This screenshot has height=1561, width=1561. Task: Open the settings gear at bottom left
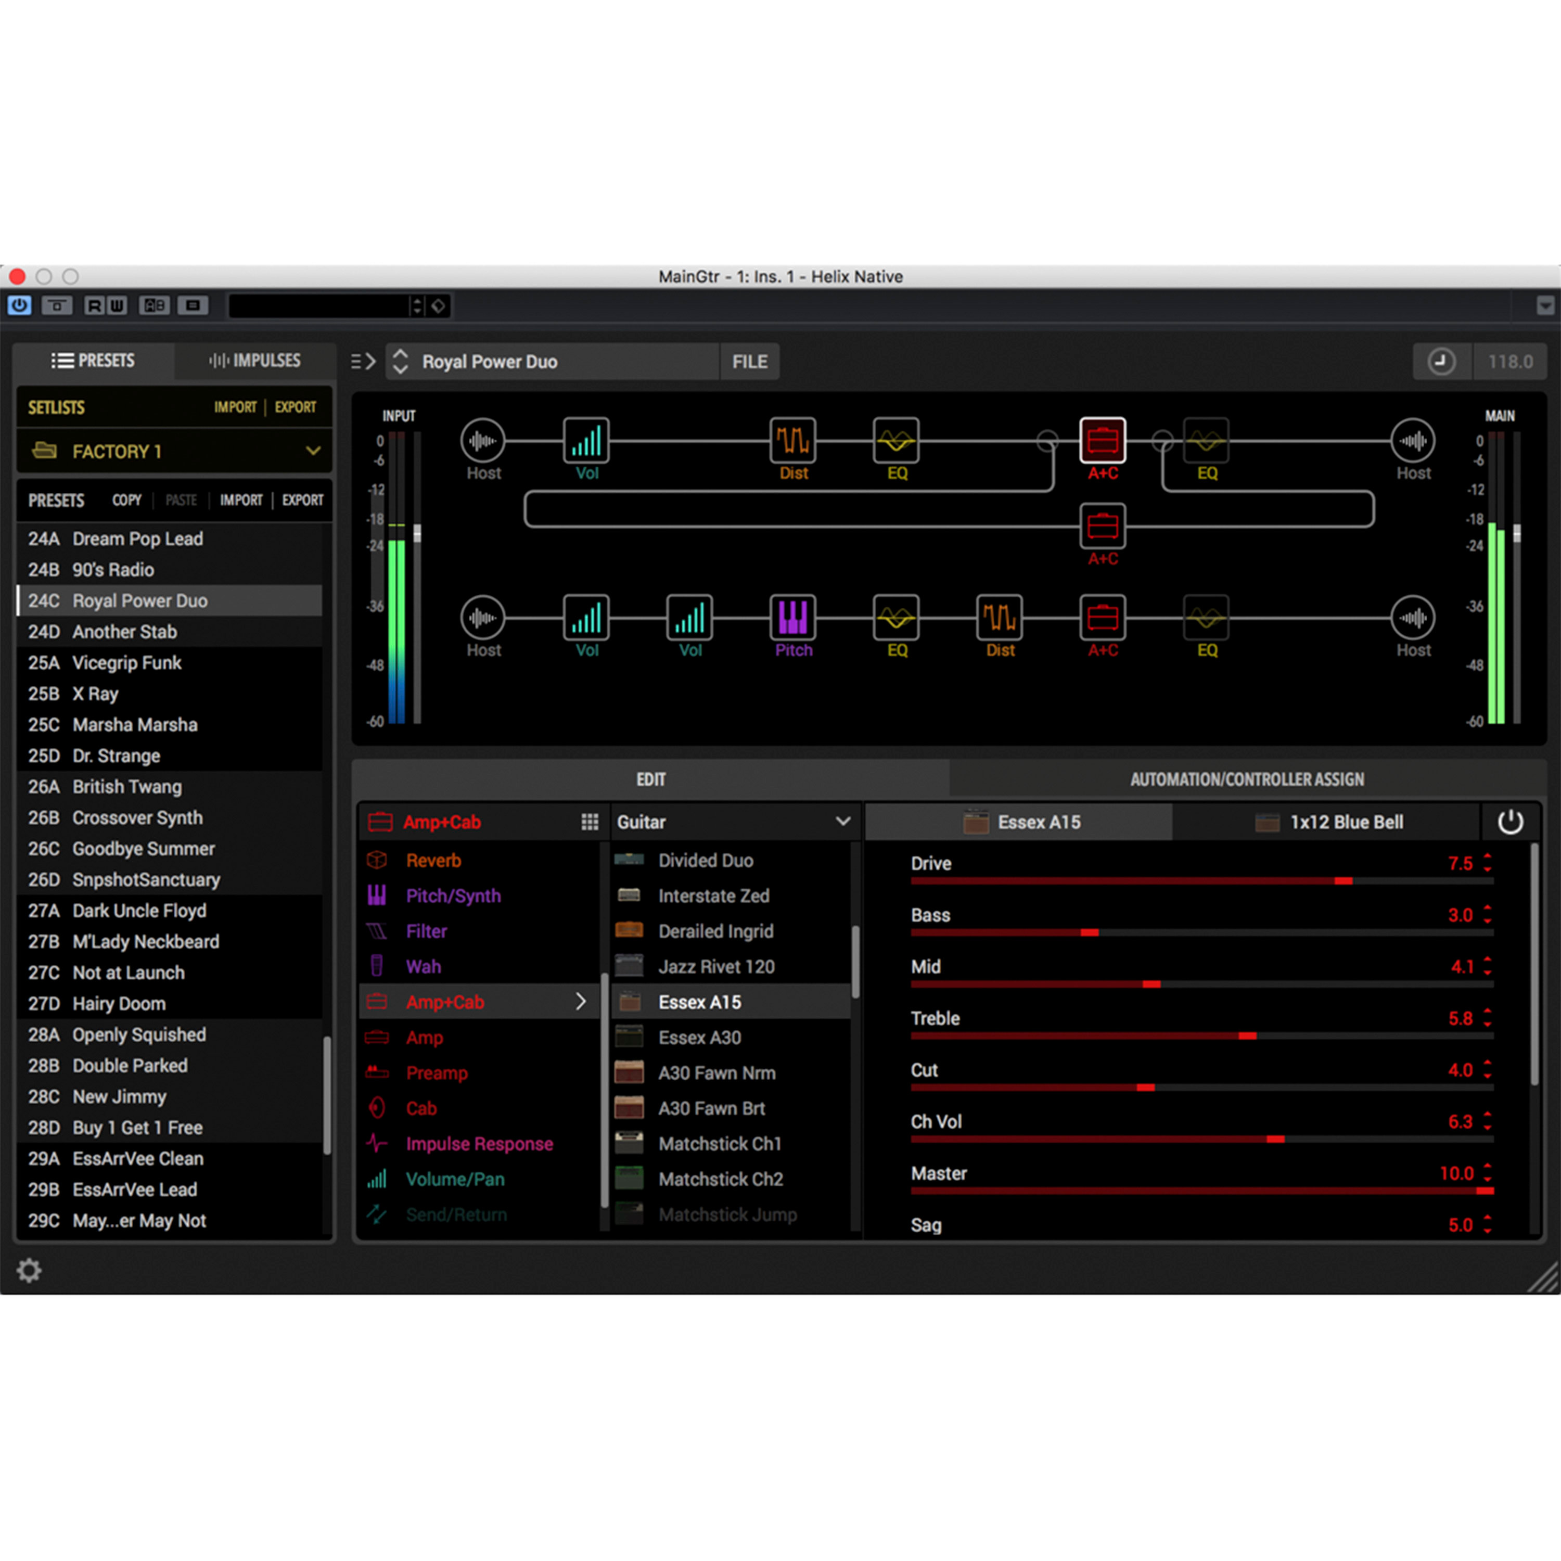coord(30,1271)
